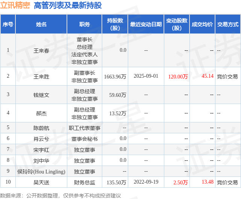Click 董事会秘书 position cell
Image resolution: width=241 pixels, height=199 pixels.
84,139
